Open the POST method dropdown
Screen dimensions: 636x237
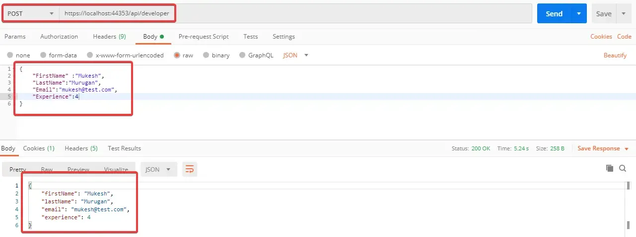point(30,13)
